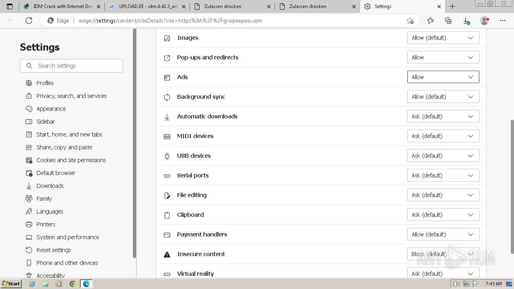Image resolution: width=514 pixels, height=289 pixels.
Task: Click the Insecure content warning icon
Action: click(167, 254)
